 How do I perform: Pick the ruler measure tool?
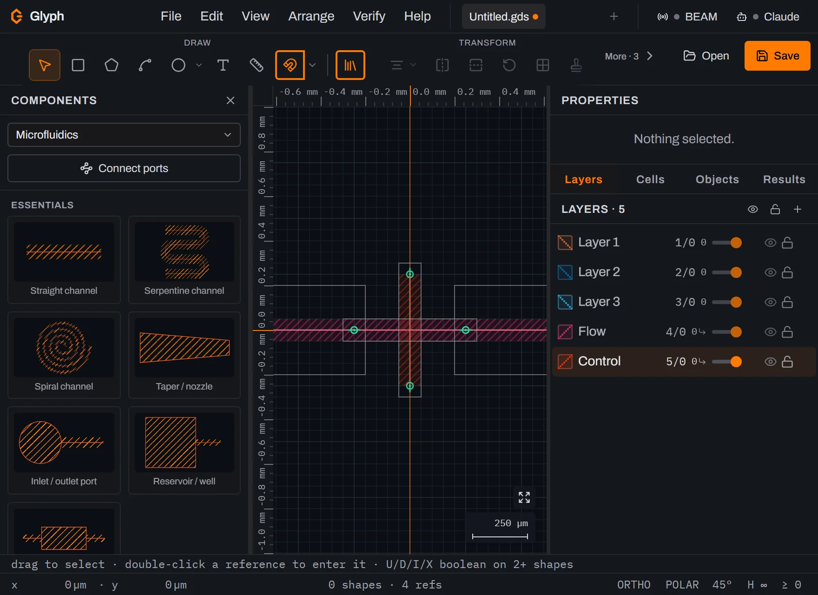(x=257, y=65)
